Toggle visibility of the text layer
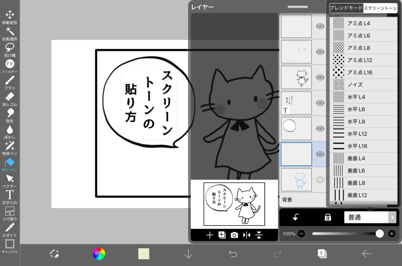The height and width of the screenshot is (266, 402). [320, 103]
